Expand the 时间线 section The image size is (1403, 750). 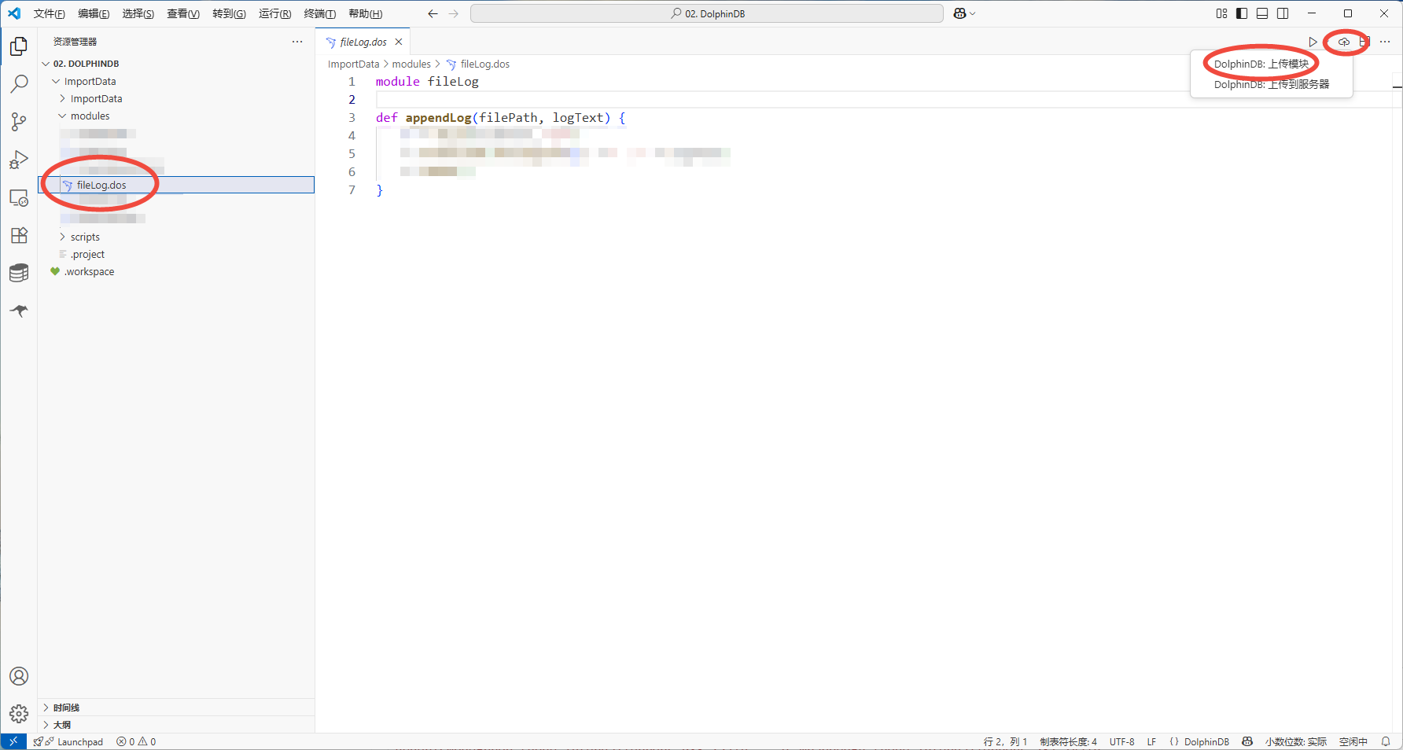click(x=66, y=708)
